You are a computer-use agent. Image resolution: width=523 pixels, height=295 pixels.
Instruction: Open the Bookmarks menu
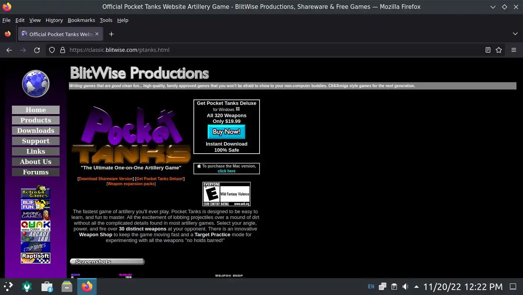tap(81, 20)
